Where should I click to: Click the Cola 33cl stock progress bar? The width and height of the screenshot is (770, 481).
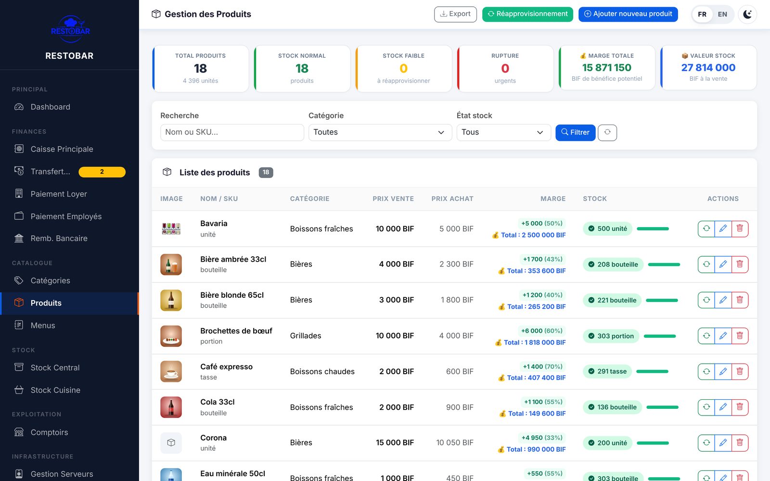click(x=662, y=407)
